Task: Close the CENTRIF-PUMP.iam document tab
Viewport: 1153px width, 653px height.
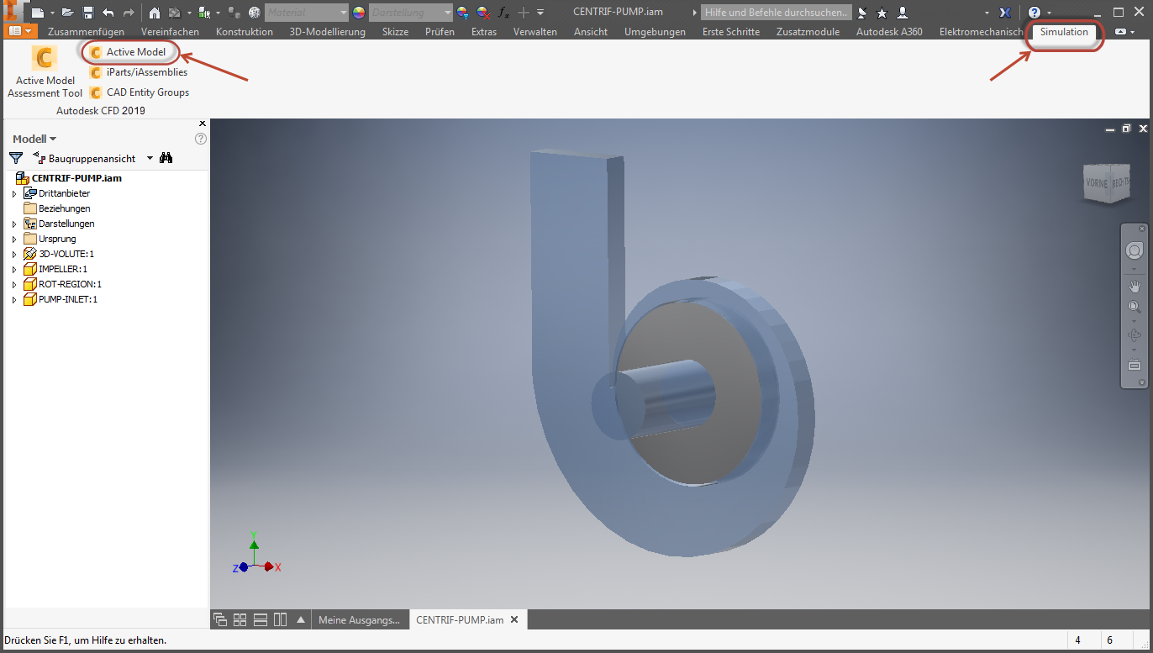Action: tap(514, 619)
